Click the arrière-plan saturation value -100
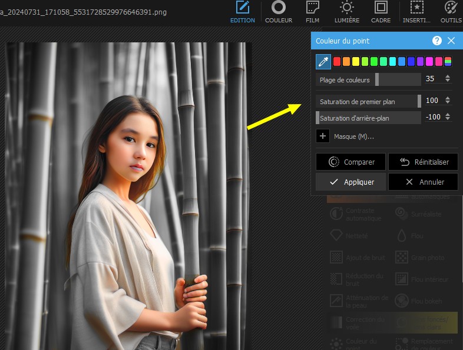Viewport: 463px width, 350px height. (x=434, y=117)
